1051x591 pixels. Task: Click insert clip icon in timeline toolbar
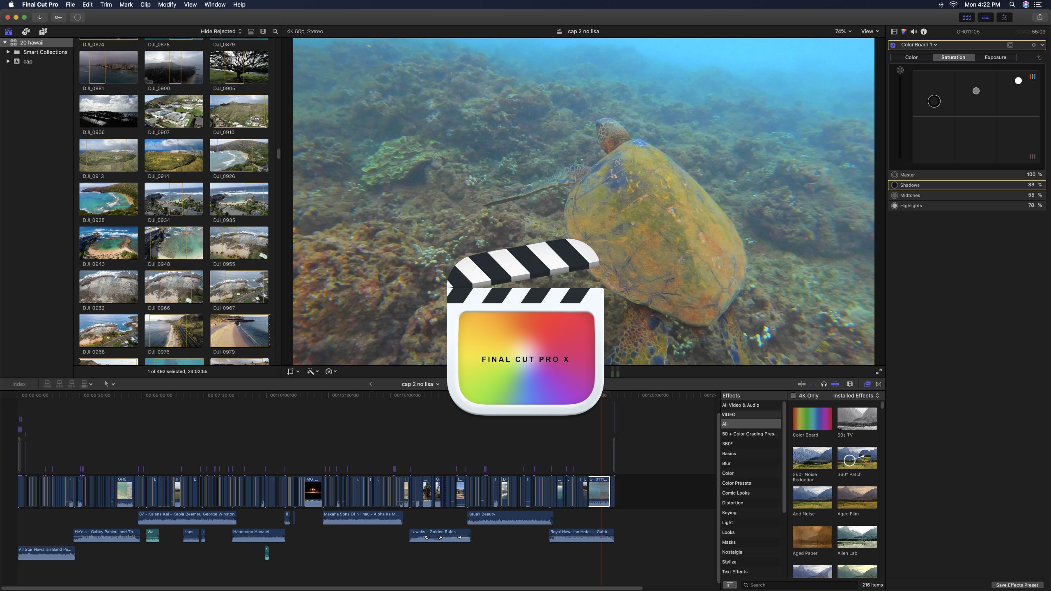[60, 384]
